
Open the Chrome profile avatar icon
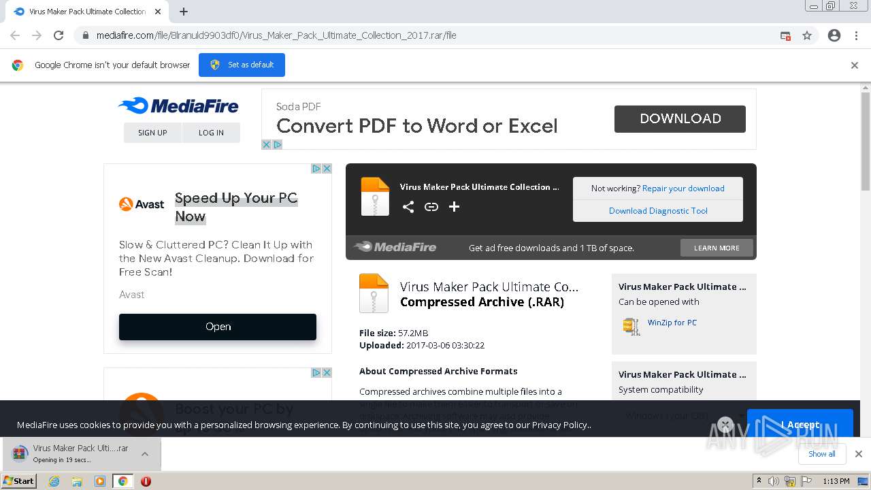coord(834,35)
